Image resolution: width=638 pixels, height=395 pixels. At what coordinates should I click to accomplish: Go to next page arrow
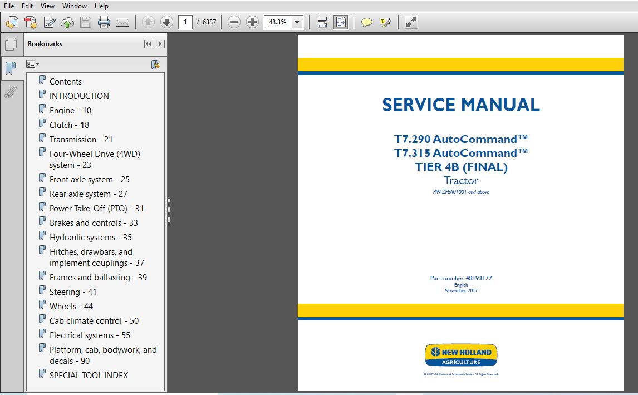[x=166, y=22]
